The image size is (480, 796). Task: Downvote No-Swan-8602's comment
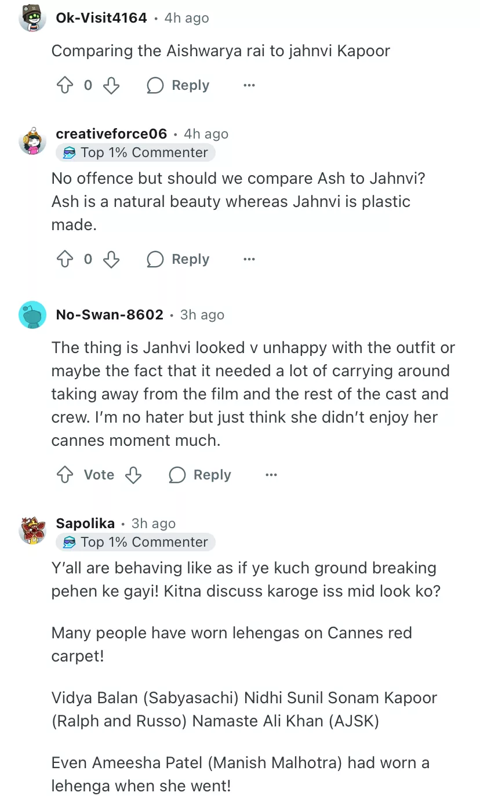[x=133, y=475]
